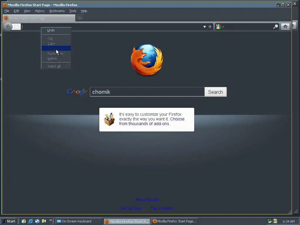This screenshot has width=300, height=225.
Task: Click the magnifying glass search icon
Action: 275,27
